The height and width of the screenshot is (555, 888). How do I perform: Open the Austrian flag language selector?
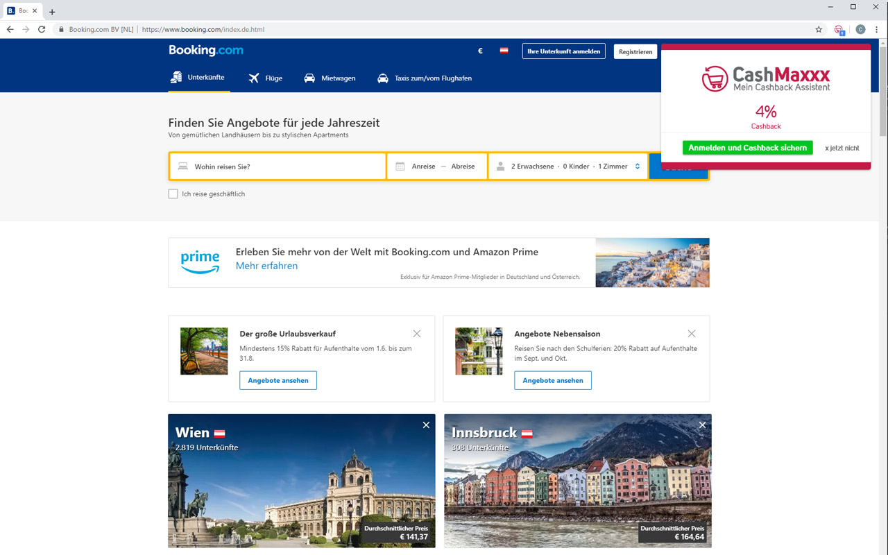tap(504, 51)
